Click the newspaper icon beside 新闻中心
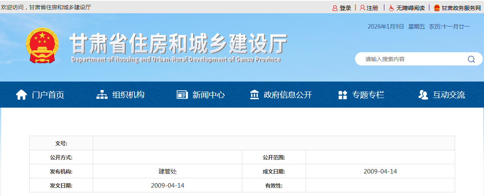 pyautogui.click(x=182, y=95)
